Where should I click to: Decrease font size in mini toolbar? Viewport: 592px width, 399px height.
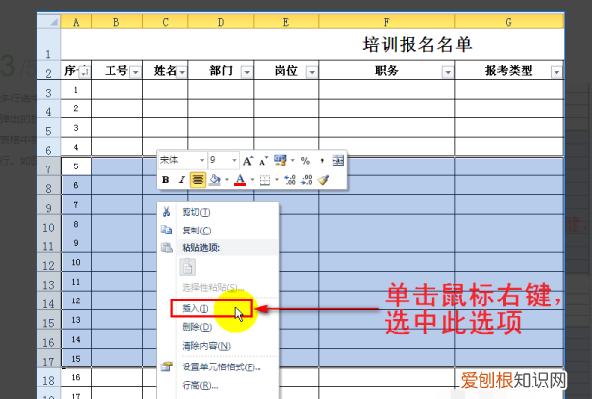[x=263, y=161]
